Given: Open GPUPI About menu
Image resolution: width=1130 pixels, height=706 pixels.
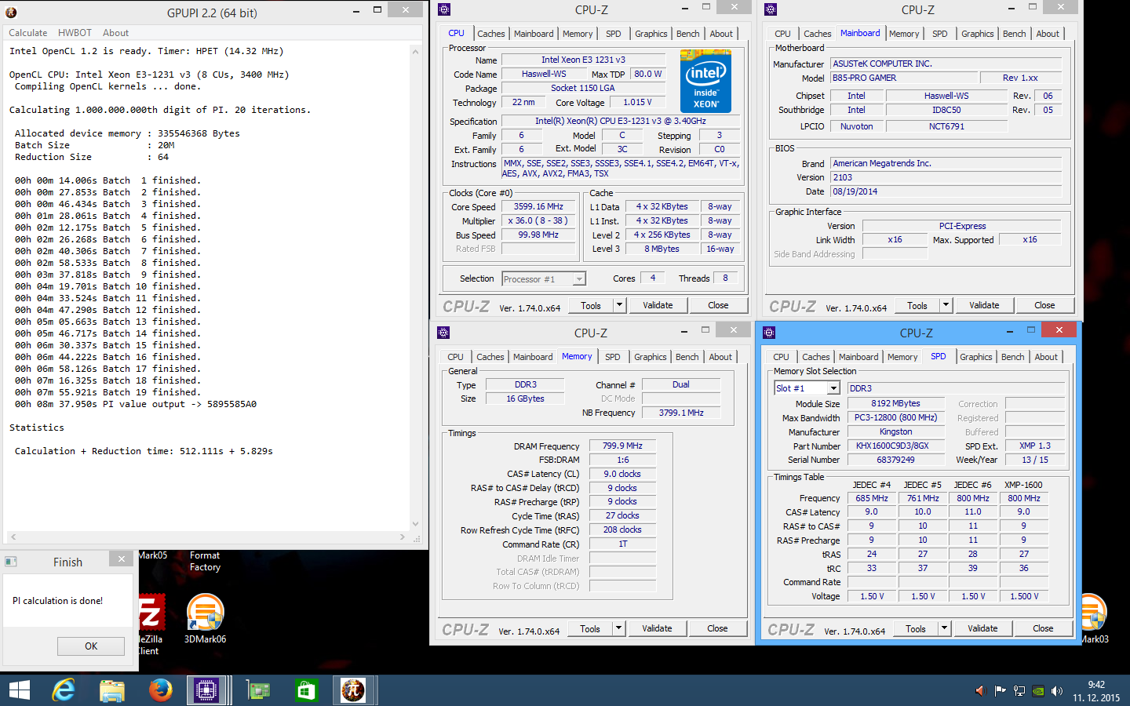Looking at the screenshot, I should tap(116, 33).
